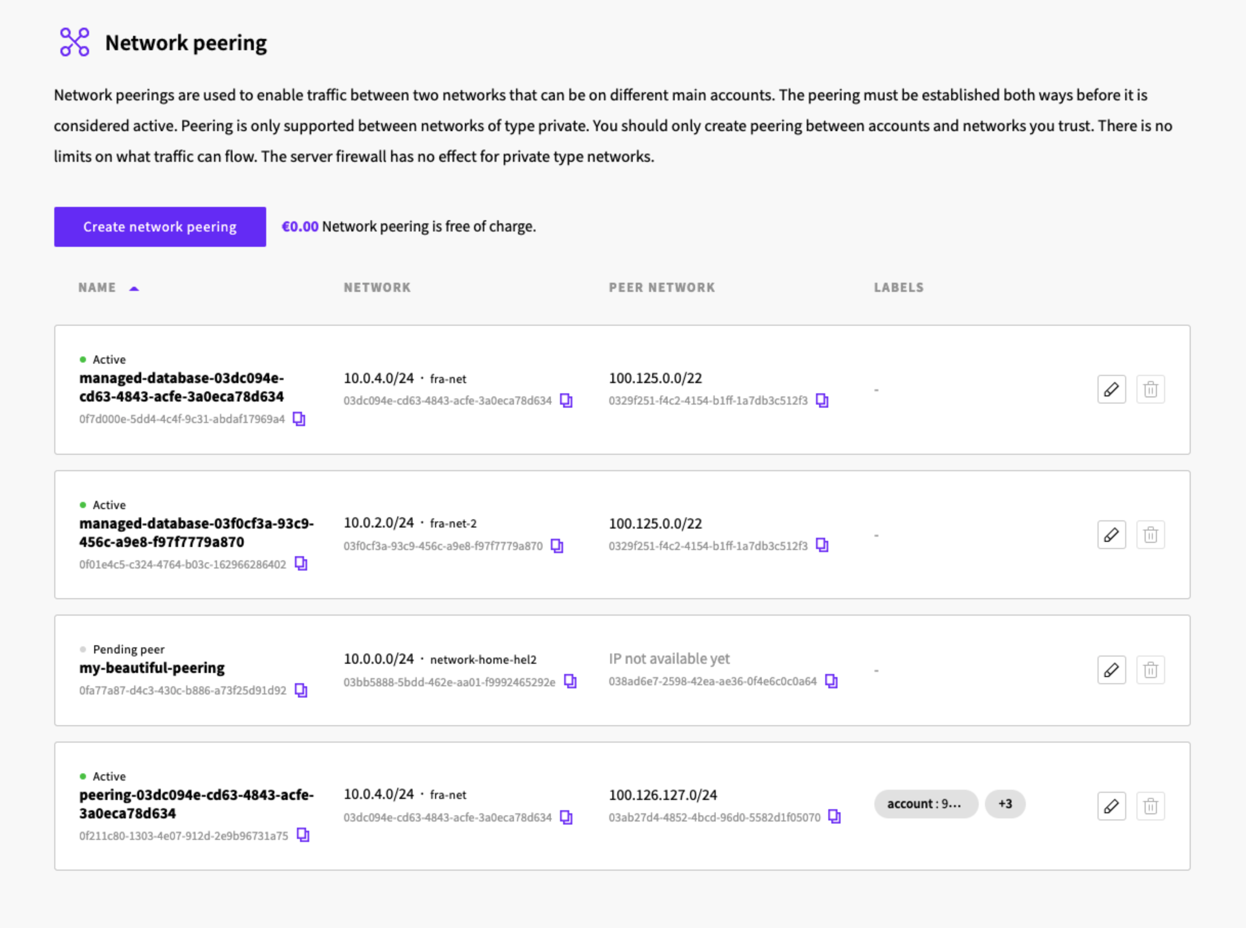
Task: Click peer network 100.126.127.0/24
Action: 663,795
